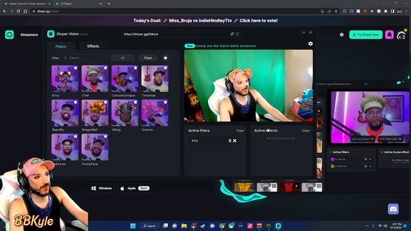Open a new browser tab
Viewport: 411px width, 231px height.
click(109, 4)
